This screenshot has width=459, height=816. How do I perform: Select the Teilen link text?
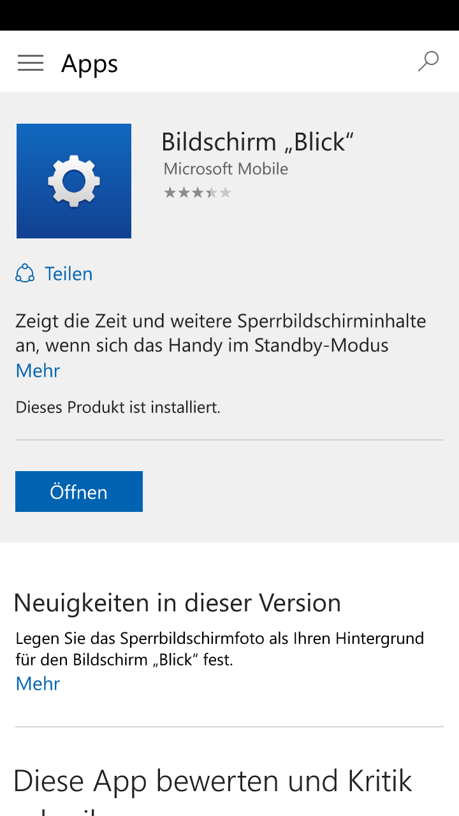pos(69,273)
